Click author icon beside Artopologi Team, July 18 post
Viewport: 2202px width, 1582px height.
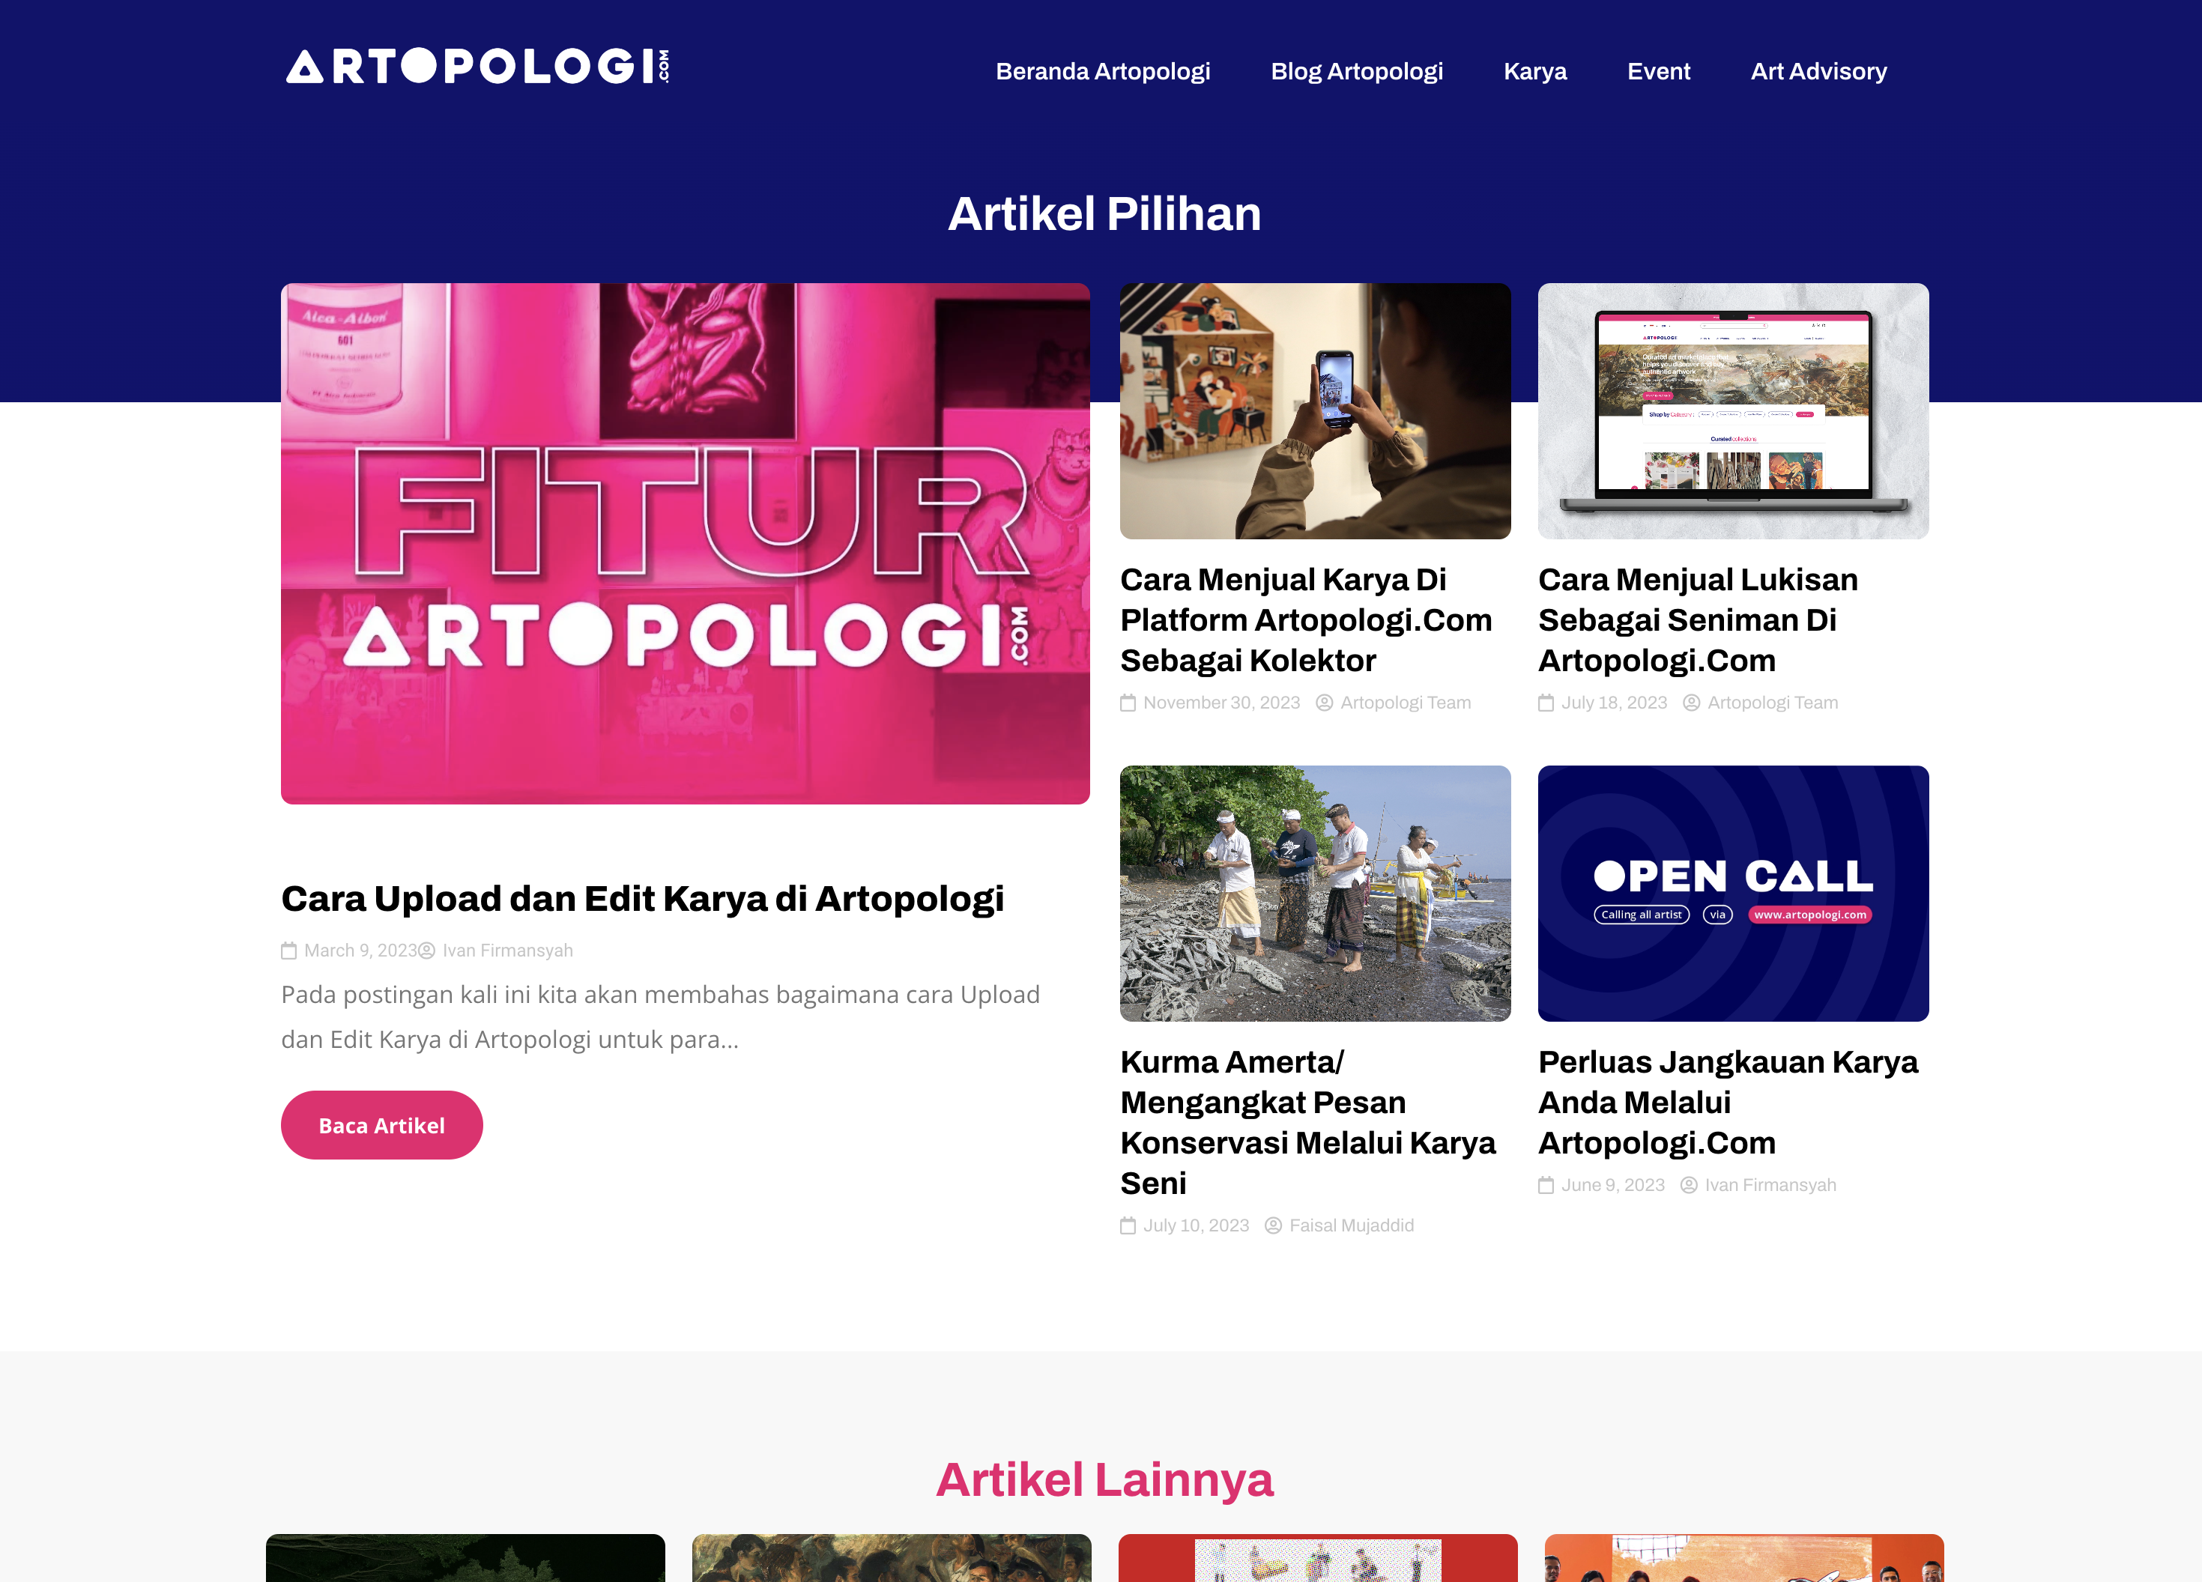[1691, 703]
